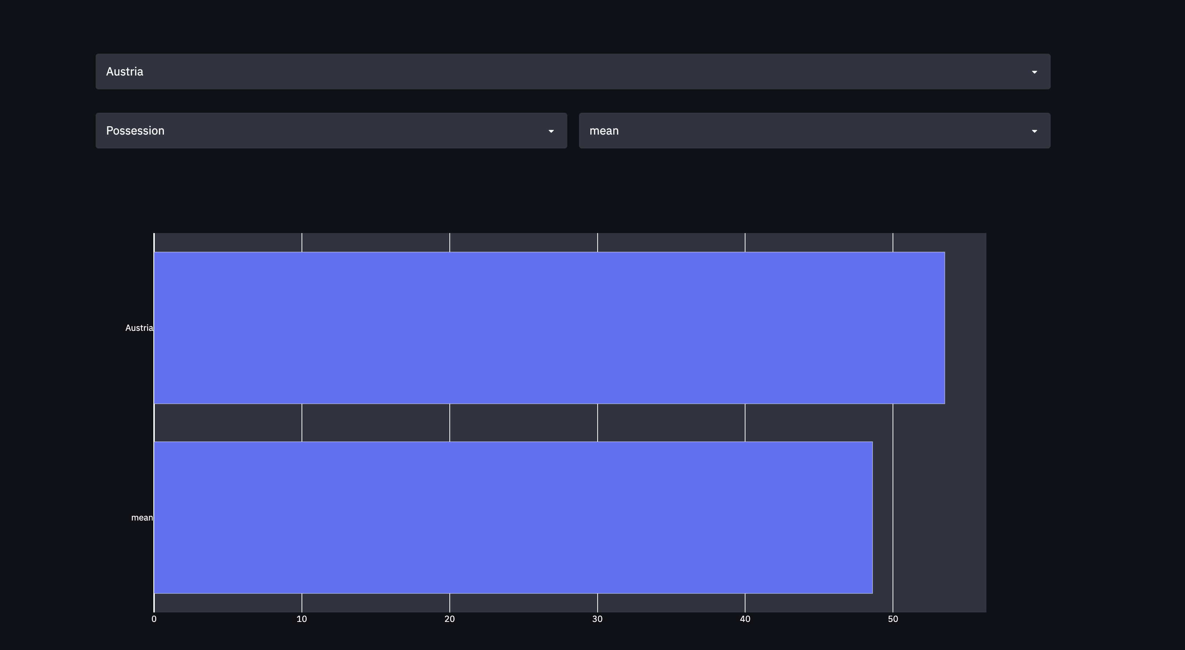The width and height of the screenshot is (1185, 650).
Task: Click the 20 tick label on x-axis
Action: pyautogui.click(x=449, y=619)
